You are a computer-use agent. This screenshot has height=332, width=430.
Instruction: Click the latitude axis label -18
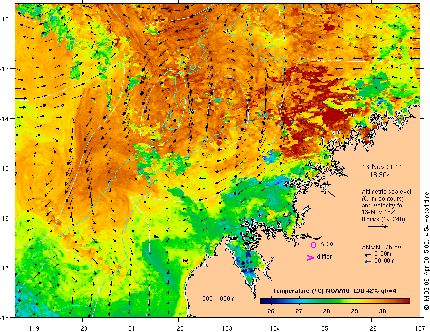click(5, 317)
